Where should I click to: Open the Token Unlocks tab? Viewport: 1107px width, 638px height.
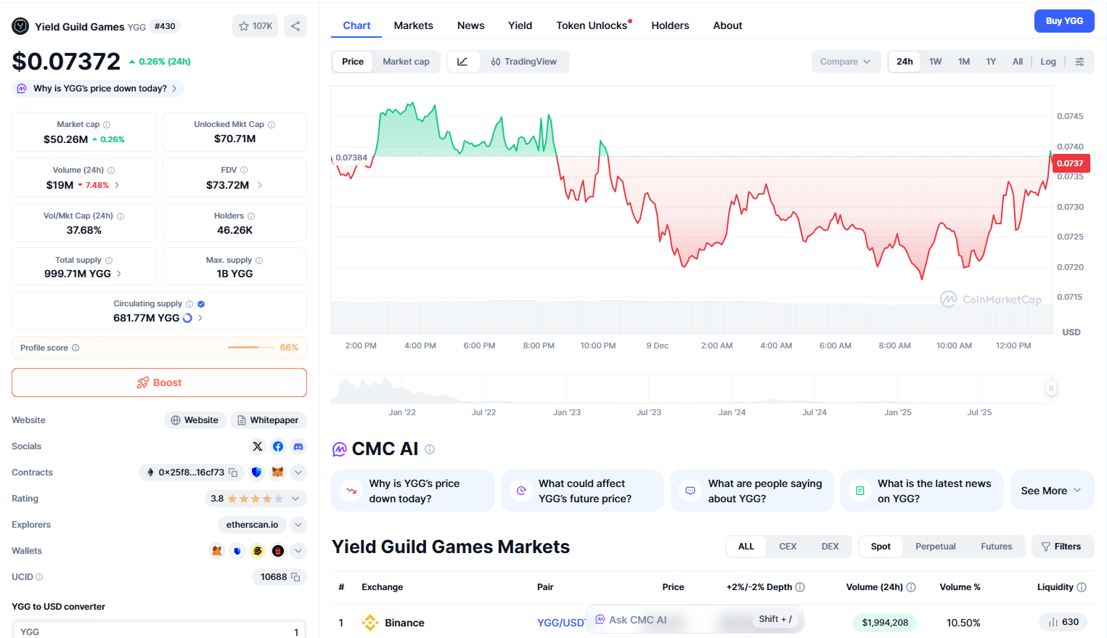click(x=592, y=25)
